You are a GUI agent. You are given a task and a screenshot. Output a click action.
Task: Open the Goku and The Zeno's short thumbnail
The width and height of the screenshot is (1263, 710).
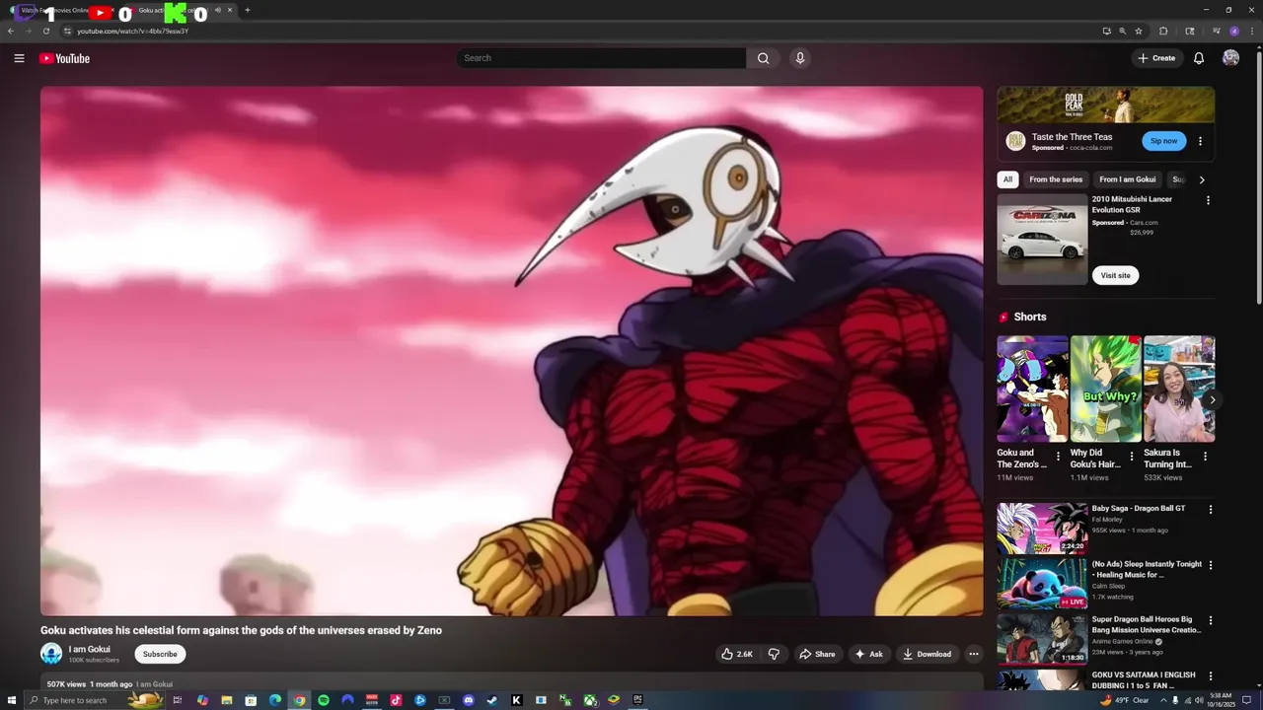pos(1032,389)
